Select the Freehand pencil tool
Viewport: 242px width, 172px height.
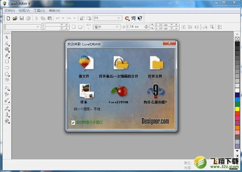pyautogui.click(x=7, y=55)
